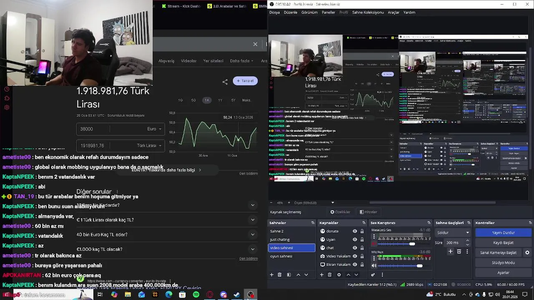Screen dimensions: 534x300
Task: Open the Mic/Aux three-dot options
Action: coord(374,258)
